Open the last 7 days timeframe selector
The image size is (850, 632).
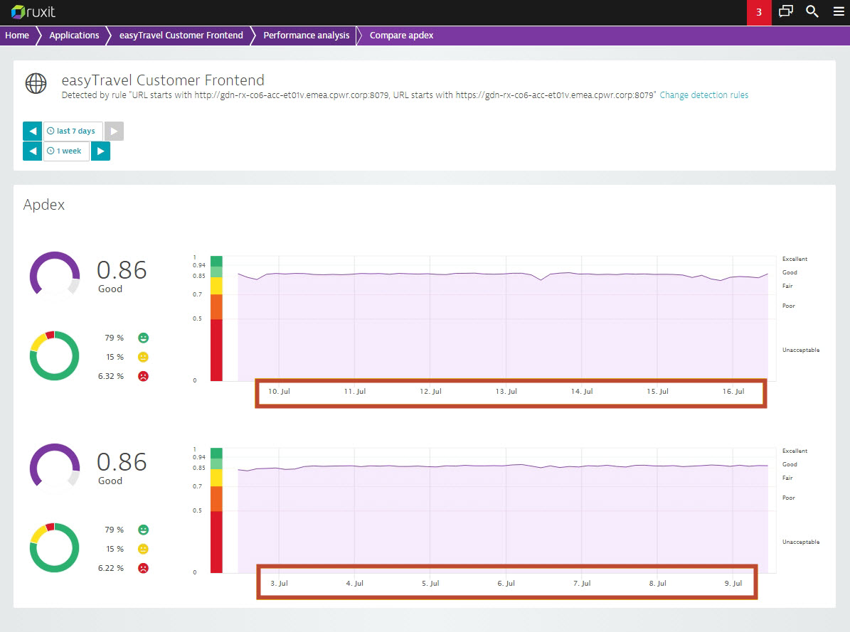point(73,132)
